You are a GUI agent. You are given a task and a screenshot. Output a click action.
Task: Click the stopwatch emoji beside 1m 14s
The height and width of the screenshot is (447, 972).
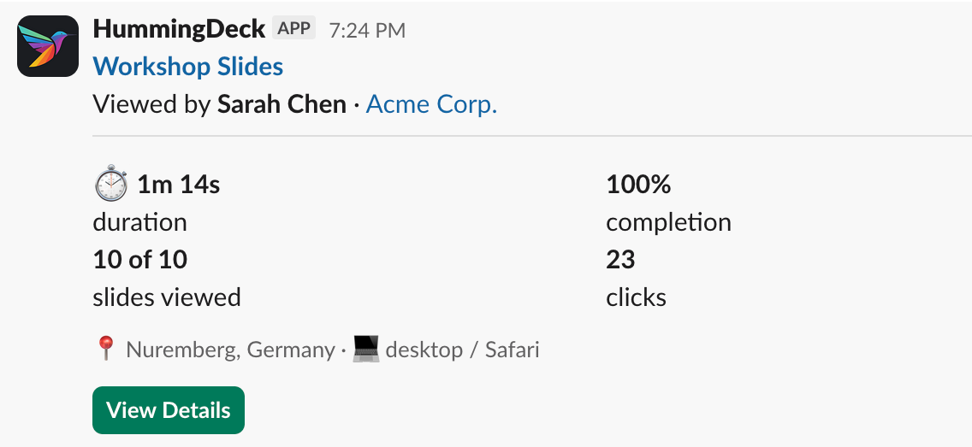[111, 183]
